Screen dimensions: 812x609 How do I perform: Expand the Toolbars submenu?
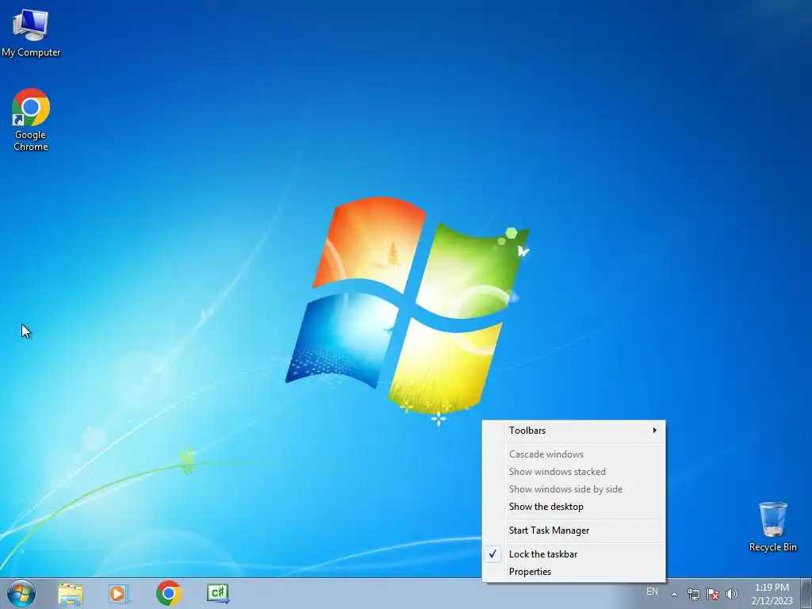point(574,431)
